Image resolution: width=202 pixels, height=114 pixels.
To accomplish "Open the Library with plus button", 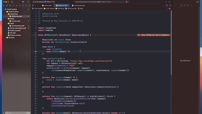I will tap(166, 2).
